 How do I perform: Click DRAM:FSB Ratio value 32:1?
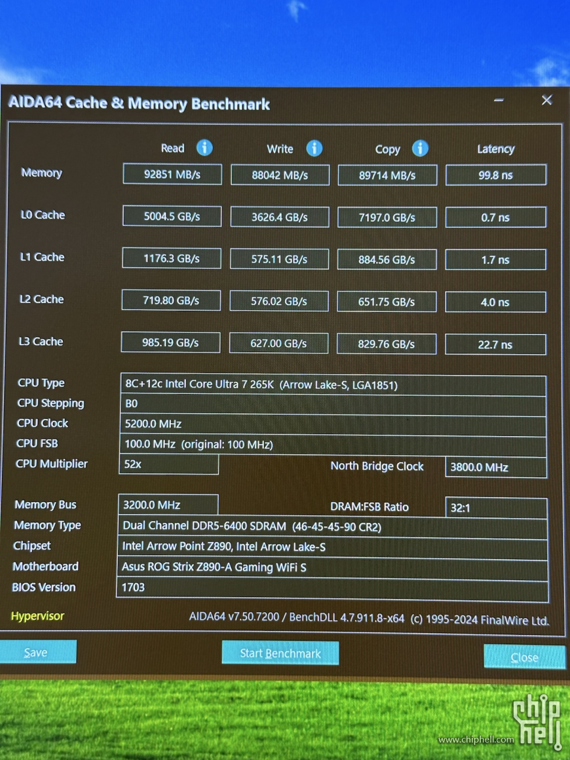pyautogui.click(x=496, y=507)
